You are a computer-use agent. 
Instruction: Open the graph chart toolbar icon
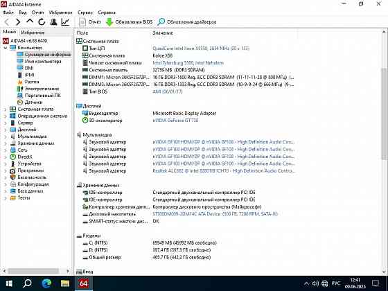pyautogui.click(x=65, y=22)
